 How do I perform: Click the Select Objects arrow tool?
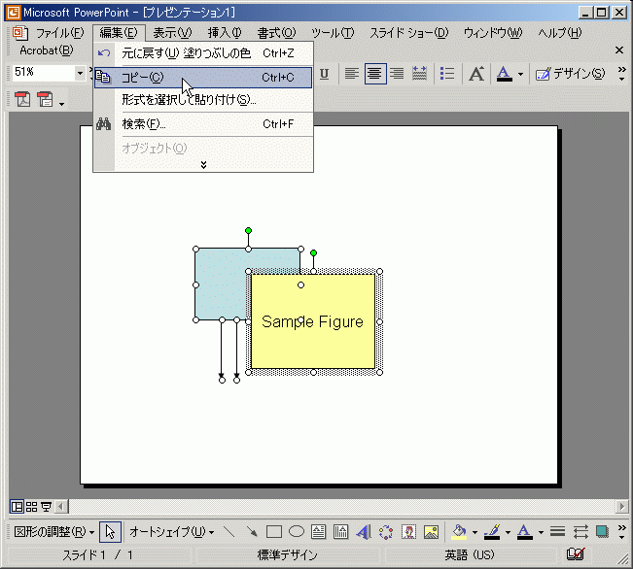point(111,531)
